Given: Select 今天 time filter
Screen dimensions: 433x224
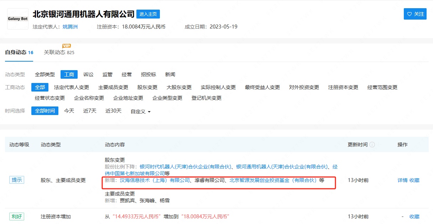Looking at the screenshot, I should (x=69, y=111).
